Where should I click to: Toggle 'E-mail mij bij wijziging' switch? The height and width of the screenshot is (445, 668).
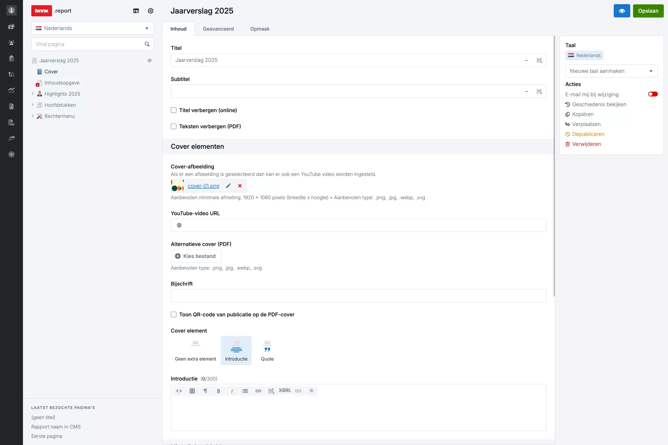click(x=653, y=94)
